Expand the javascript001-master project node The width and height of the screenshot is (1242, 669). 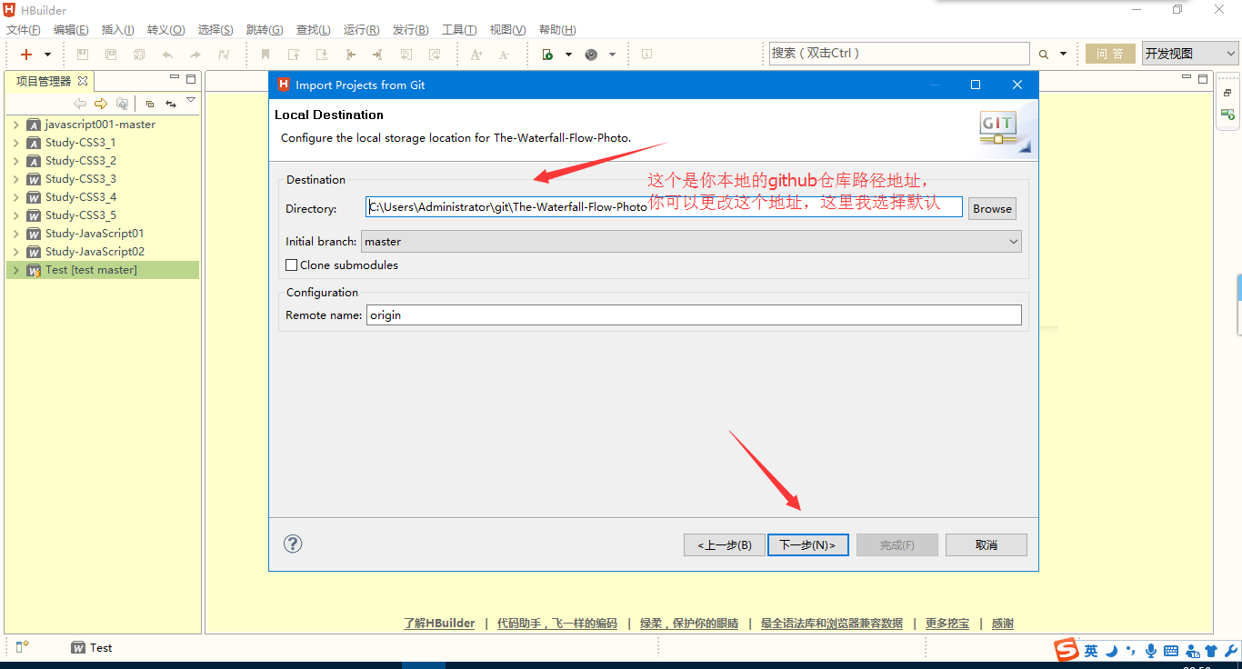(x=16, y=125)
